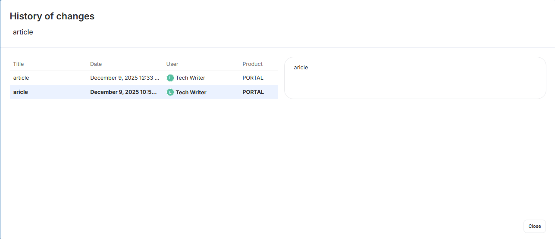
Task: Click the "article" subtitle under the heading
Action: point(23,32)
